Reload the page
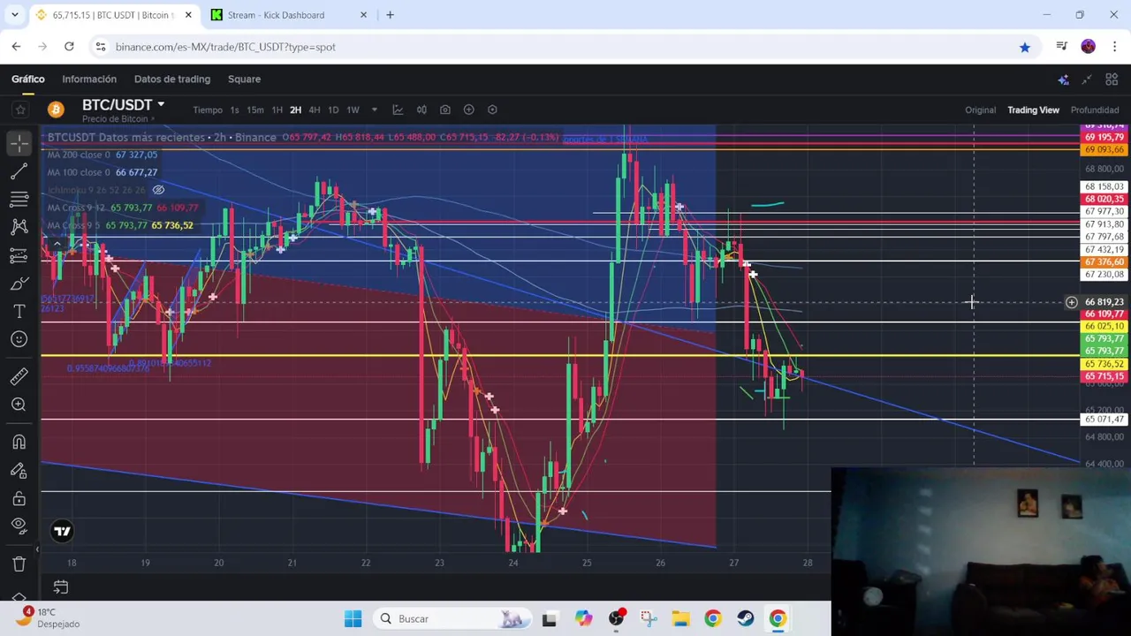 (69, 47)
